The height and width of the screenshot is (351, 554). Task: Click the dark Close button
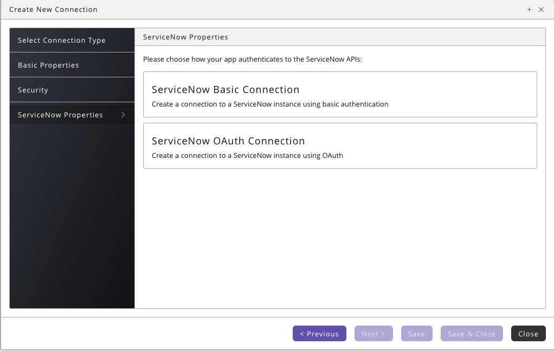[x=528, y=333]
